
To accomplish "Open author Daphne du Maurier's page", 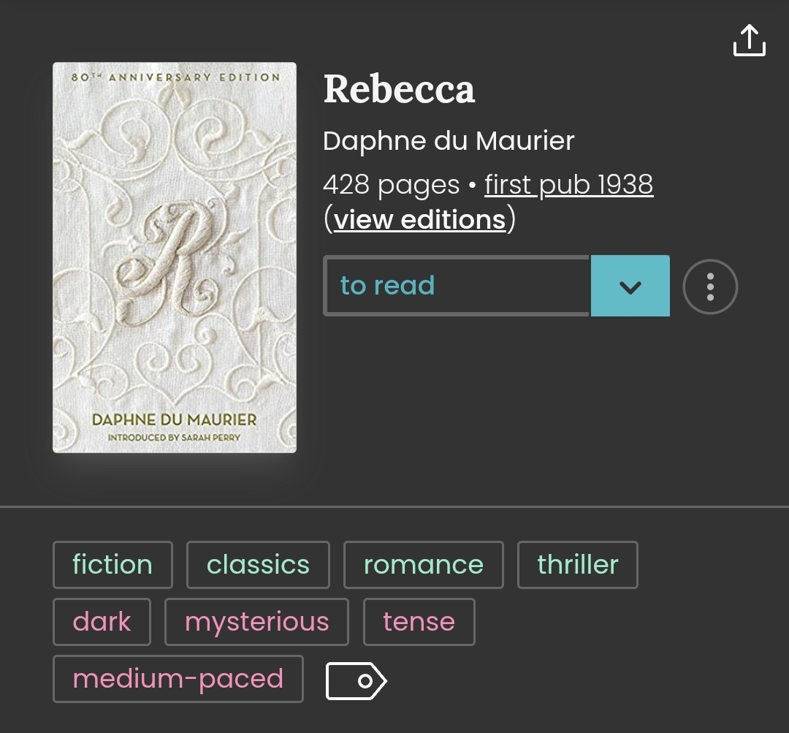I will 449,141.
